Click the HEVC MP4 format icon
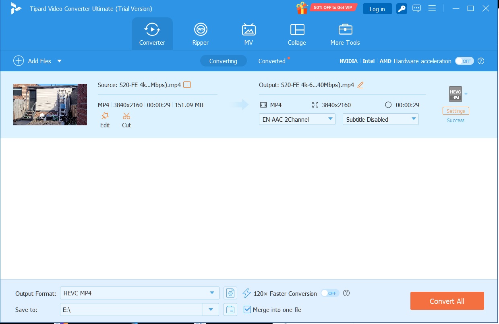The image size is (499, 324). 456,94
